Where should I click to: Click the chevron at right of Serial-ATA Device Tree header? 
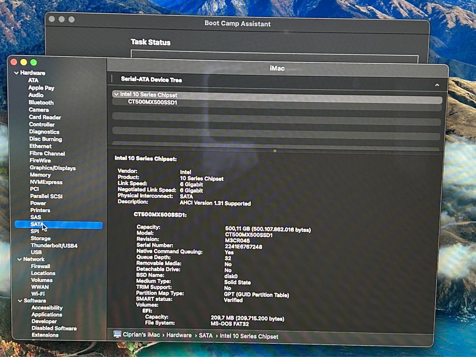[437, 85]
